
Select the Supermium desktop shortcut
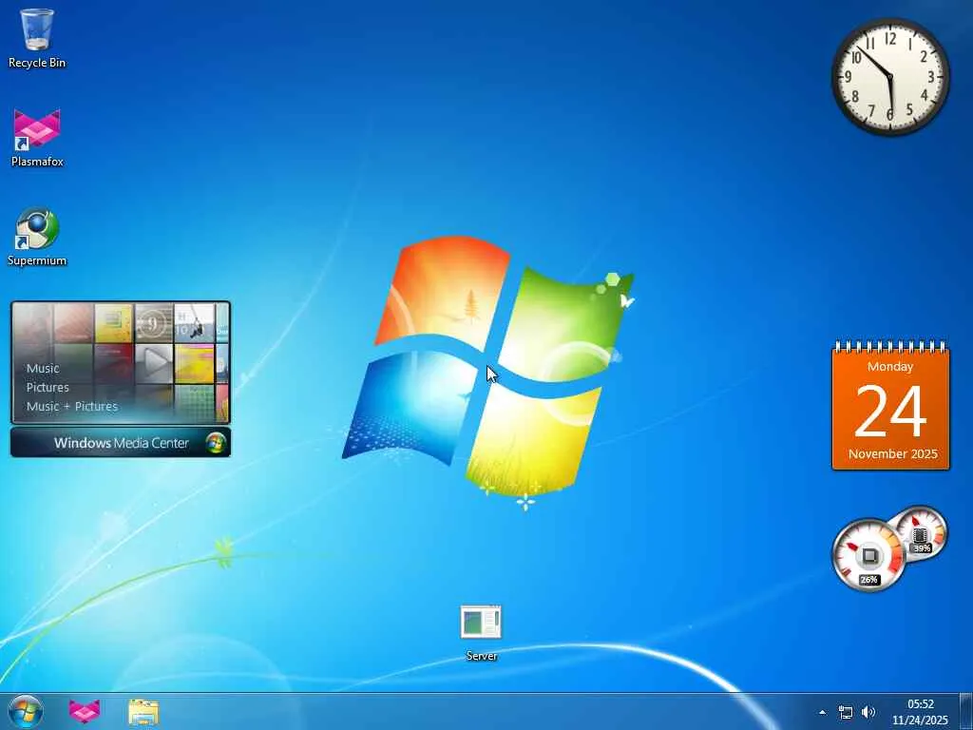pos(37,237)
